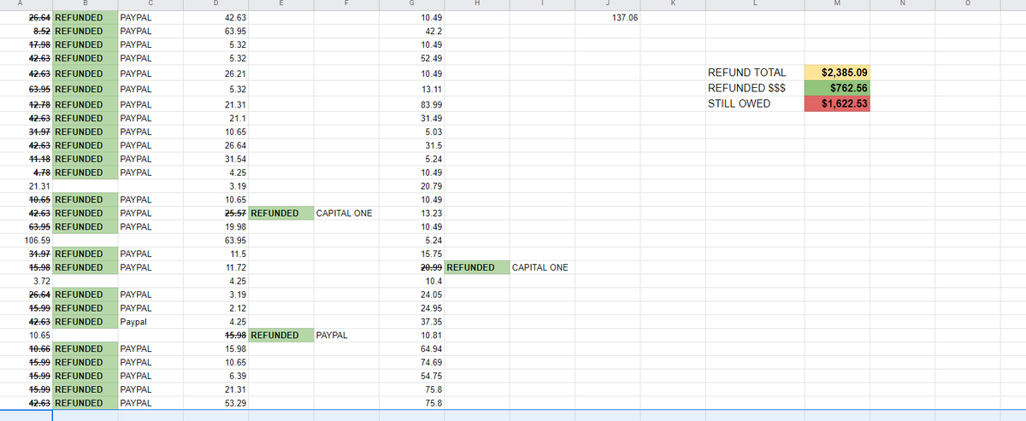Click the 13.23 cell

411,213
